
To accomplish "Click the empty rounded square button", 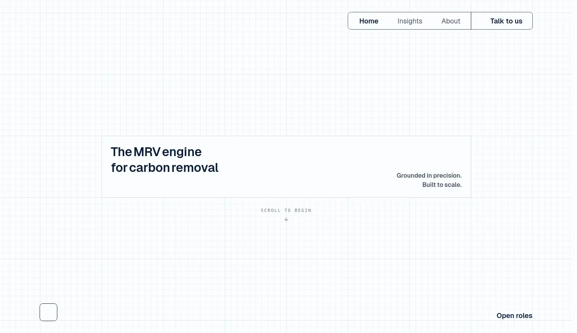I will [48, 312].
